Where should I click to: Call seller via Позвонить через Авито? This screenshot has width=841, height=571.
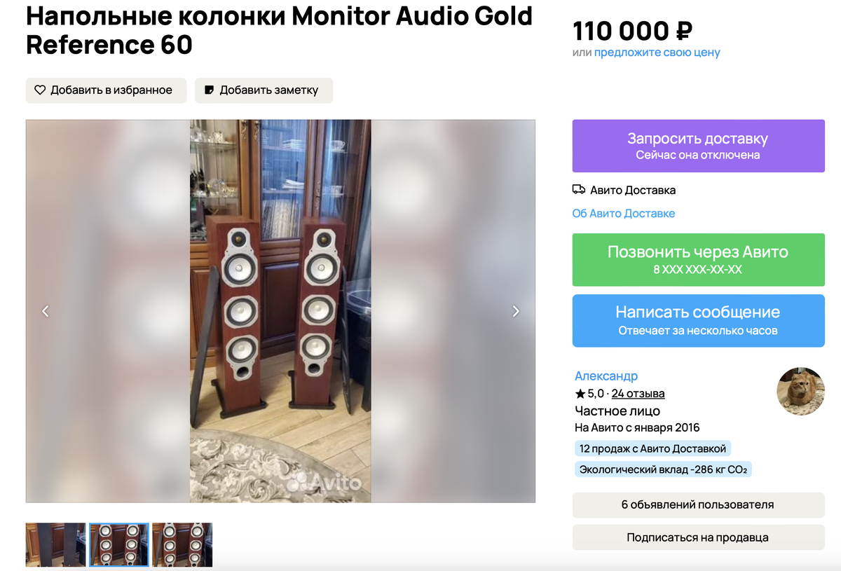(699, 260)
